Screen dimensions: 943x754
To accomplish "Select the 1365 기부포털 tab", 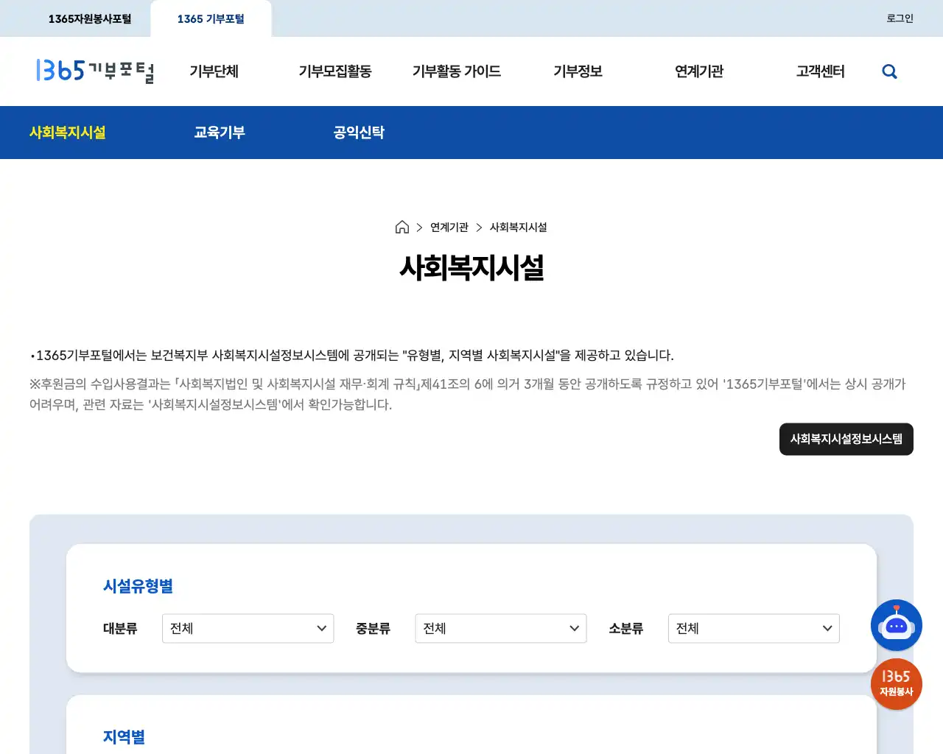I will coord(211,18).
